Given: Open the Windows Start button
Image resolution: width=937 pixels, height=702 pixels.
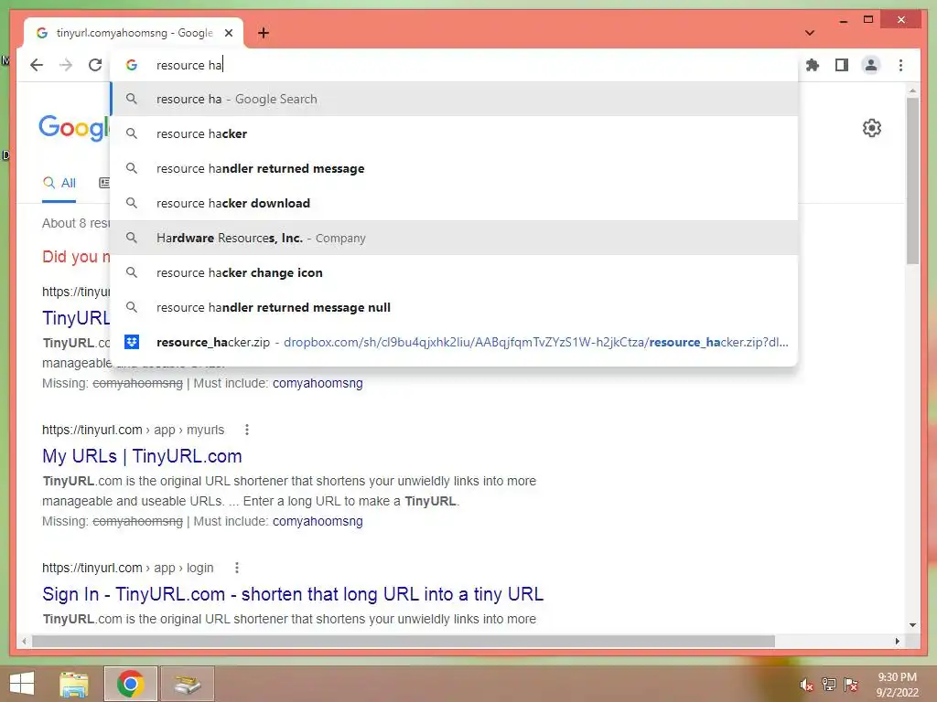Looking at the screenshot, I should [x=22, y=684].
